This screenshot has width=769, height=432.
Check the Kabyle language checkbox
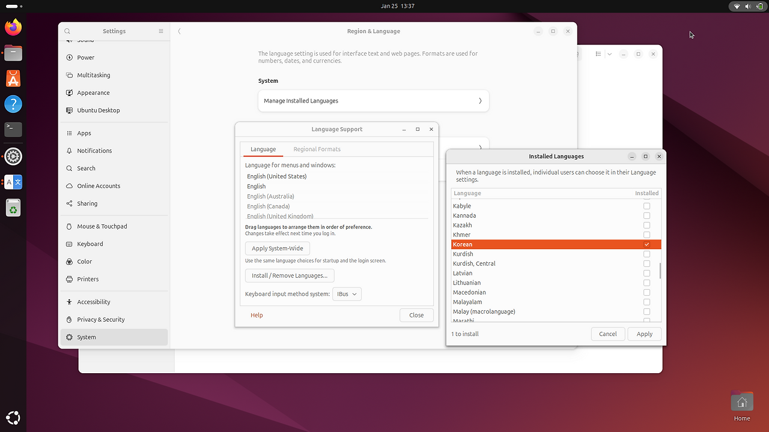click(x=646, y=206)
